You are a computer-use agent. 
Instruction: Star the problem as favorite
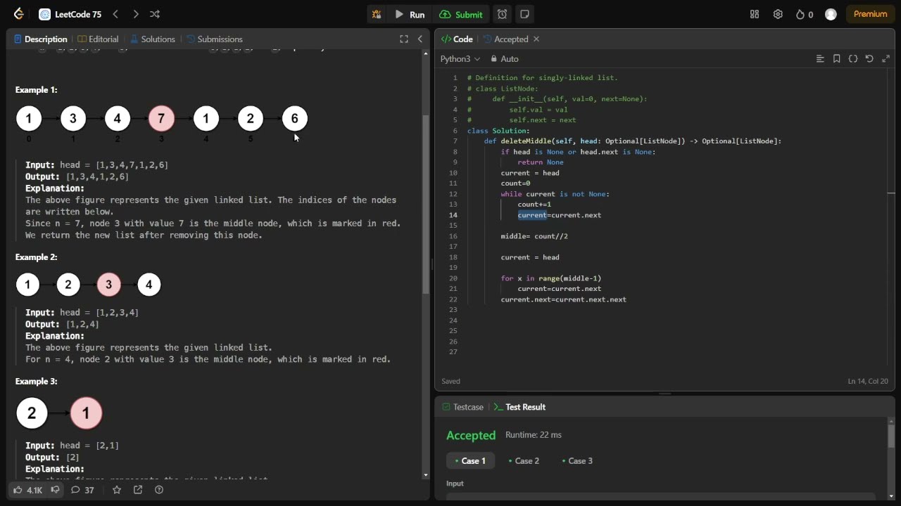click(117, 490)
